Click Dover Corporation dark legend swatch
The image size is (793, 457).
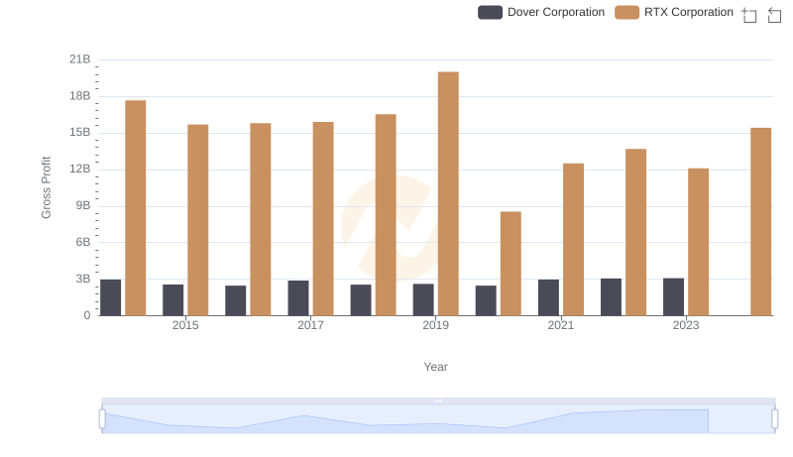click(490, 12)
